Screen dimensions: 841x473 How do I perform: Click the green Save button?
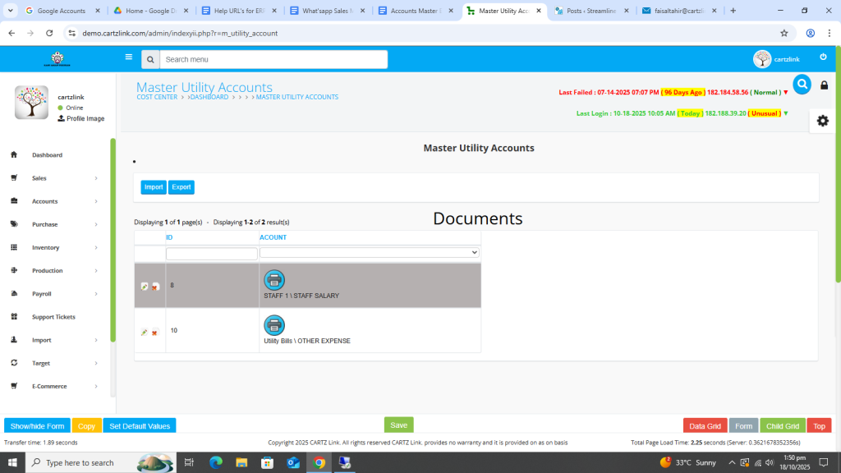(x=398, y=425)
